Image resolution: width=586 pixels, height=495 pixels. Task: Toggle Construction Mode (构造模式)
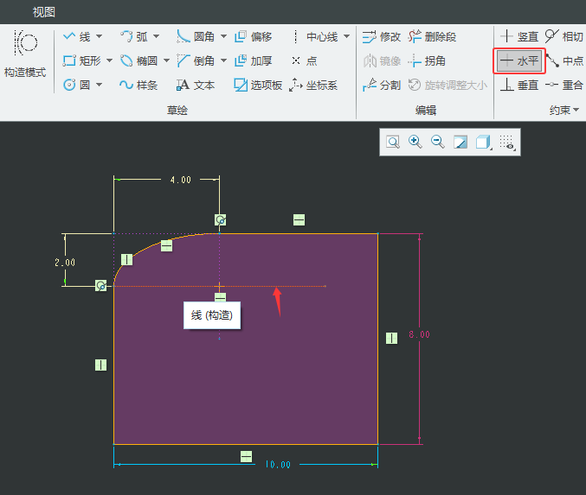(x=25, y=54)
